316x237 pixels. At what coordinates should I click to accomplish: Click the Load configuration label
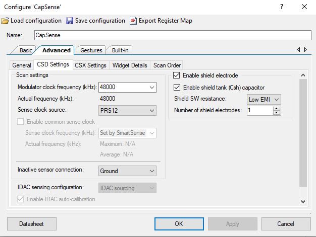tap(36, 21)
